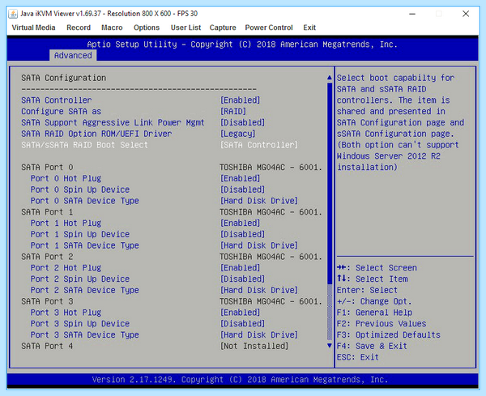
Task: Toggle Port 1 Spin Up Device Disabled value
Action: coord(242,234)
